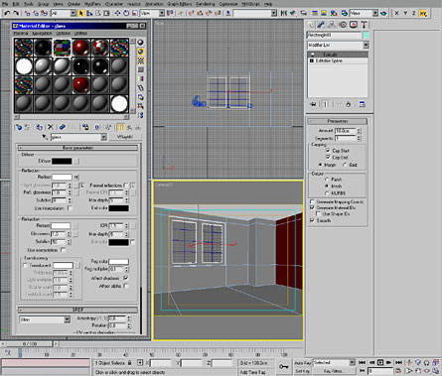Click the Extrude Amount input field
442x376 pixels.
point(346,131)
